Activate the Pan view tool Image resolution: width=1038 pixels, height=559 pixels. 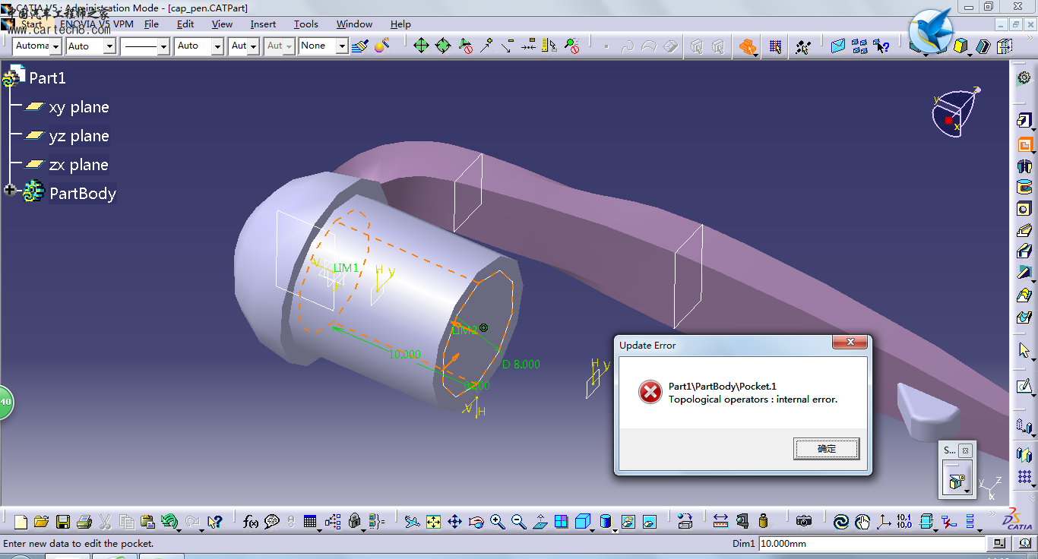pyautogui.click(x=454, y=522)
